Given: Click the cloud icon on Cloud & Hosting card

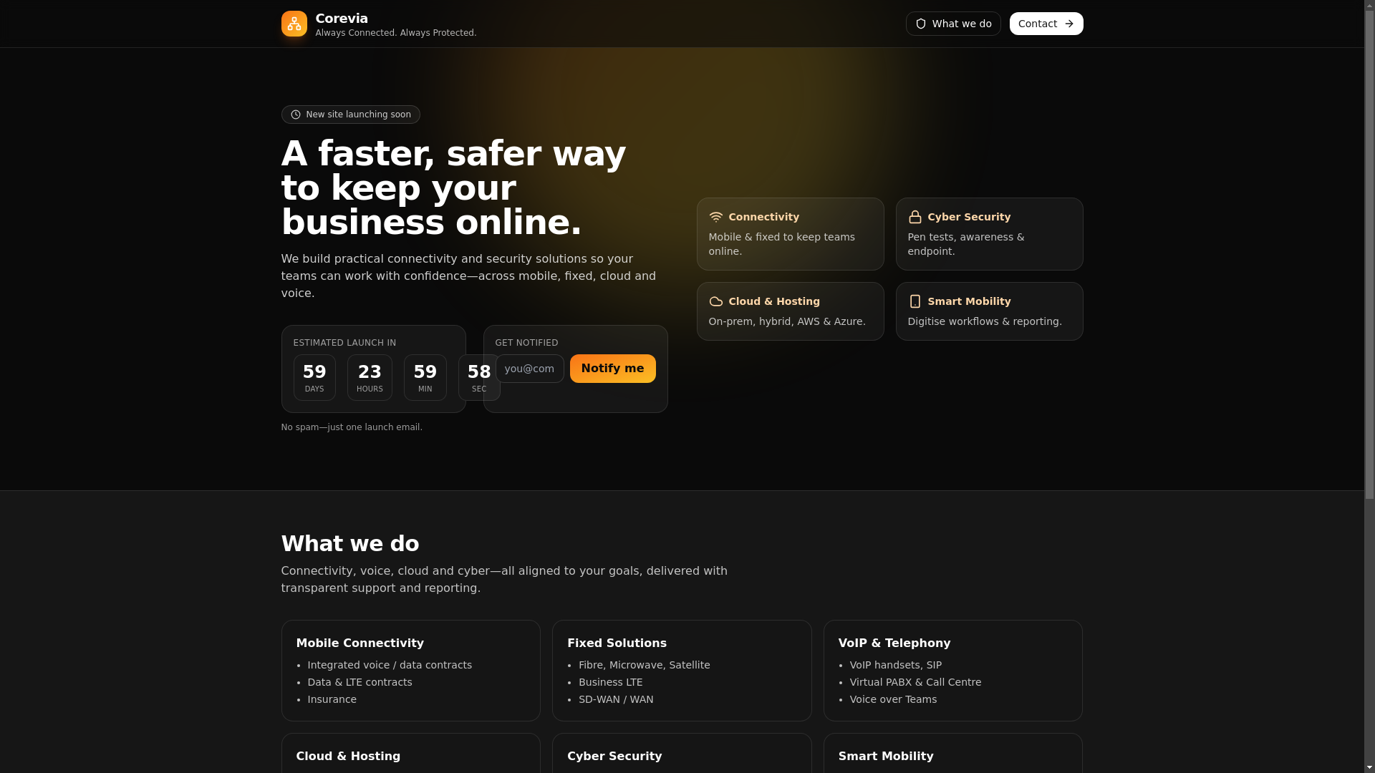Looking at the screenshot, I should click(x=715, y=301).
